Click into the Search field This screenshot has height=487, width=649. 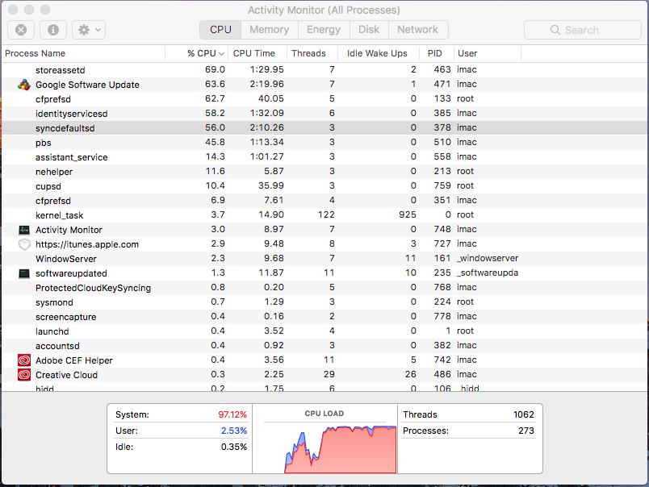582,30
